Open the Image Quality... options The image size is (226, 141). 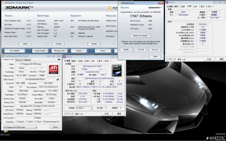click(x=40, y=51)
